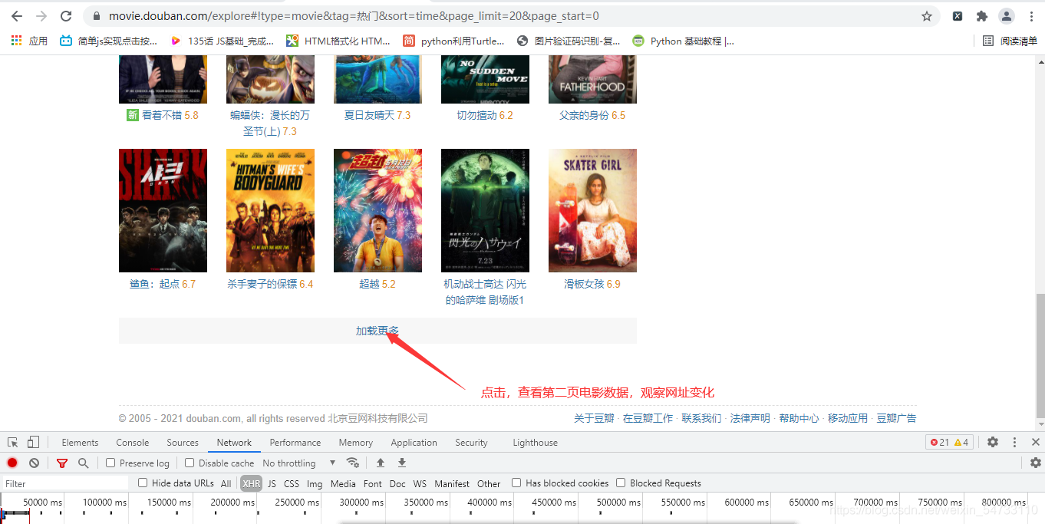Select the XHR request type filter
This screenshot has height=524, width=1045.
click(x=251, y=483)
